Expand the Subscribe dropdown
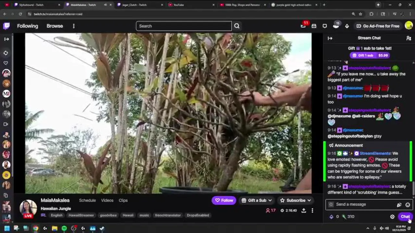 [x=296, y=200]
